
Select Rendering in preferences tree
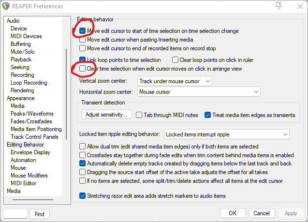(22, 90)
